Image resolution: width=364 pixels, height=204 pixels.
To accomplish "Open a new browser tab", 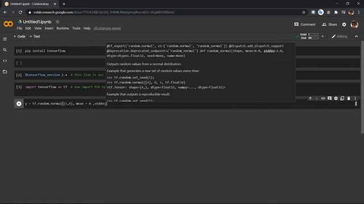I will (64, 4).
